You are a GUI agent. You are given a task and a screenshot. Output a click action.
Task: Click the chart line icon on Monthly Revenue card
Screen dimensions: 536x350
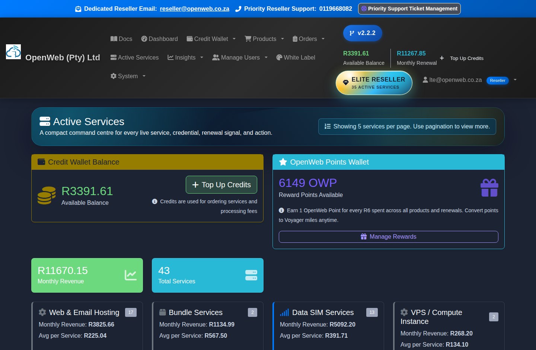[x=131, y=275]
